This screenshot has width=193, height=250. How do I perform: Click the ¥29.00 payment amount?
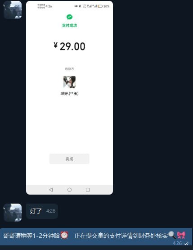click(x=69, y=46)
